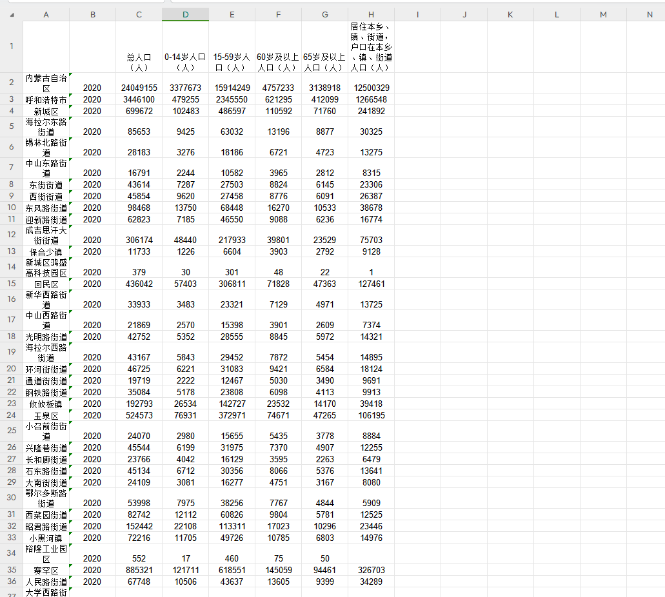Click row 1 header number

click(x=11, y=46)
